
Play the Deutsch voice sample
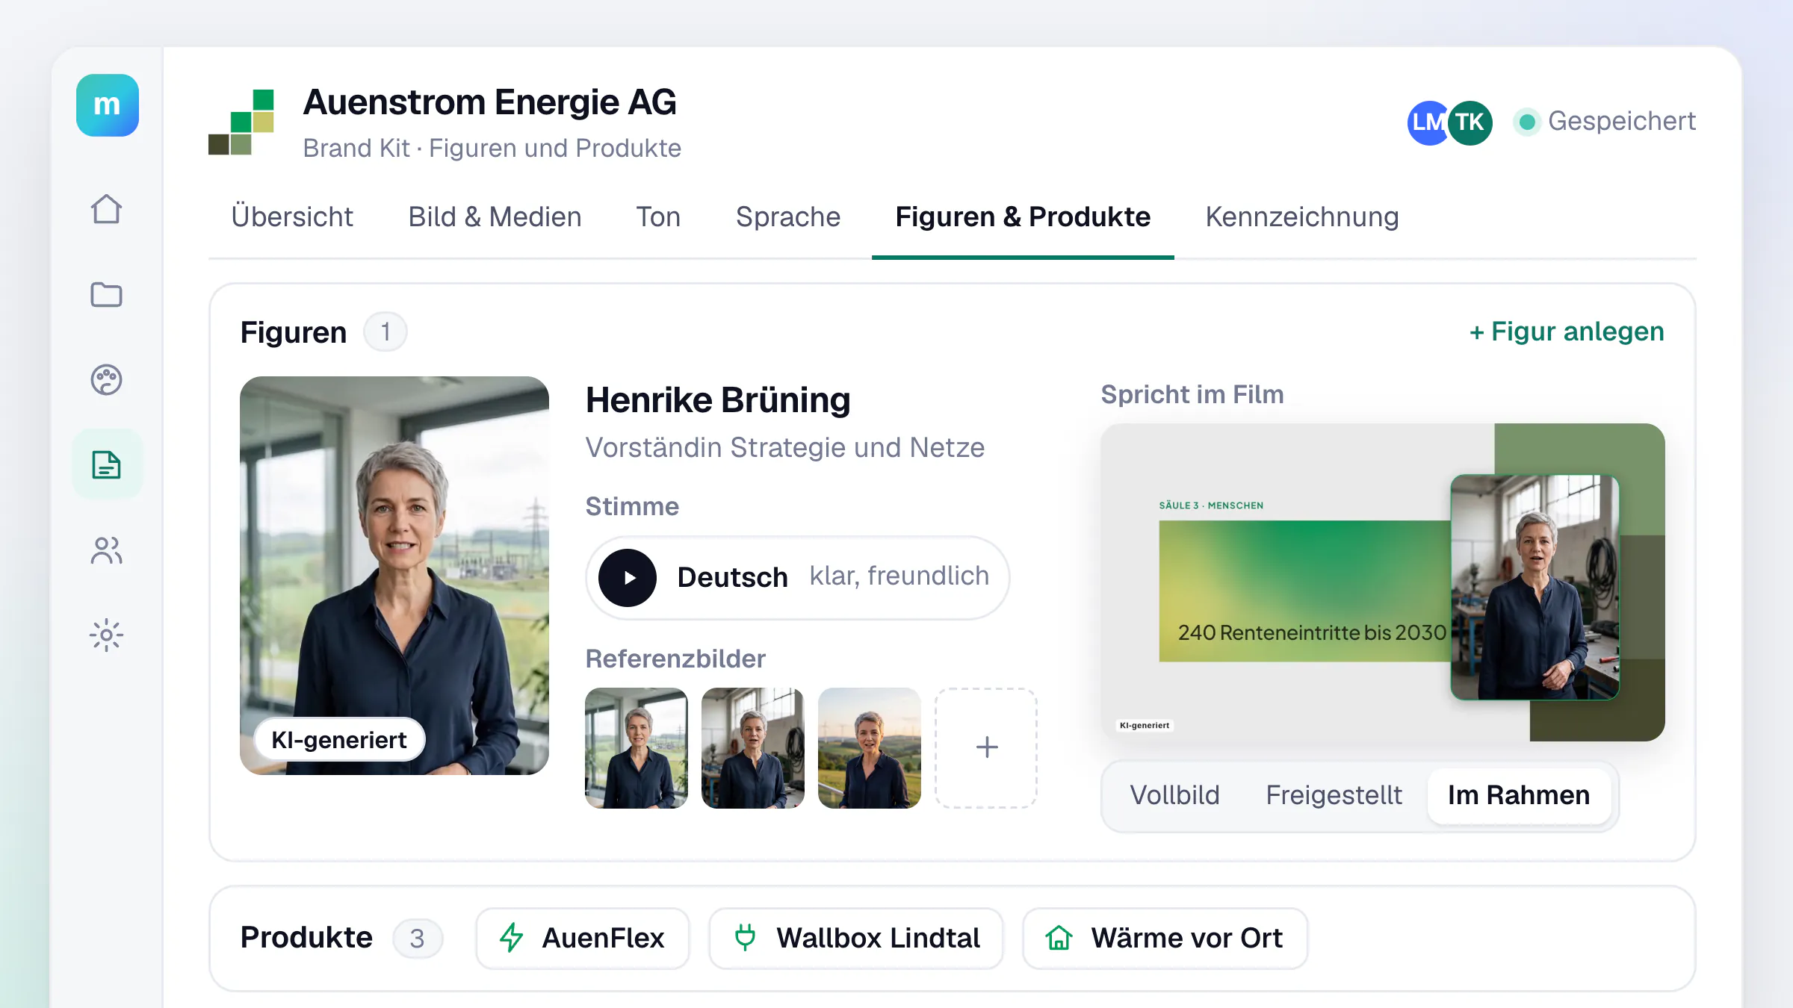click(628, 578)
